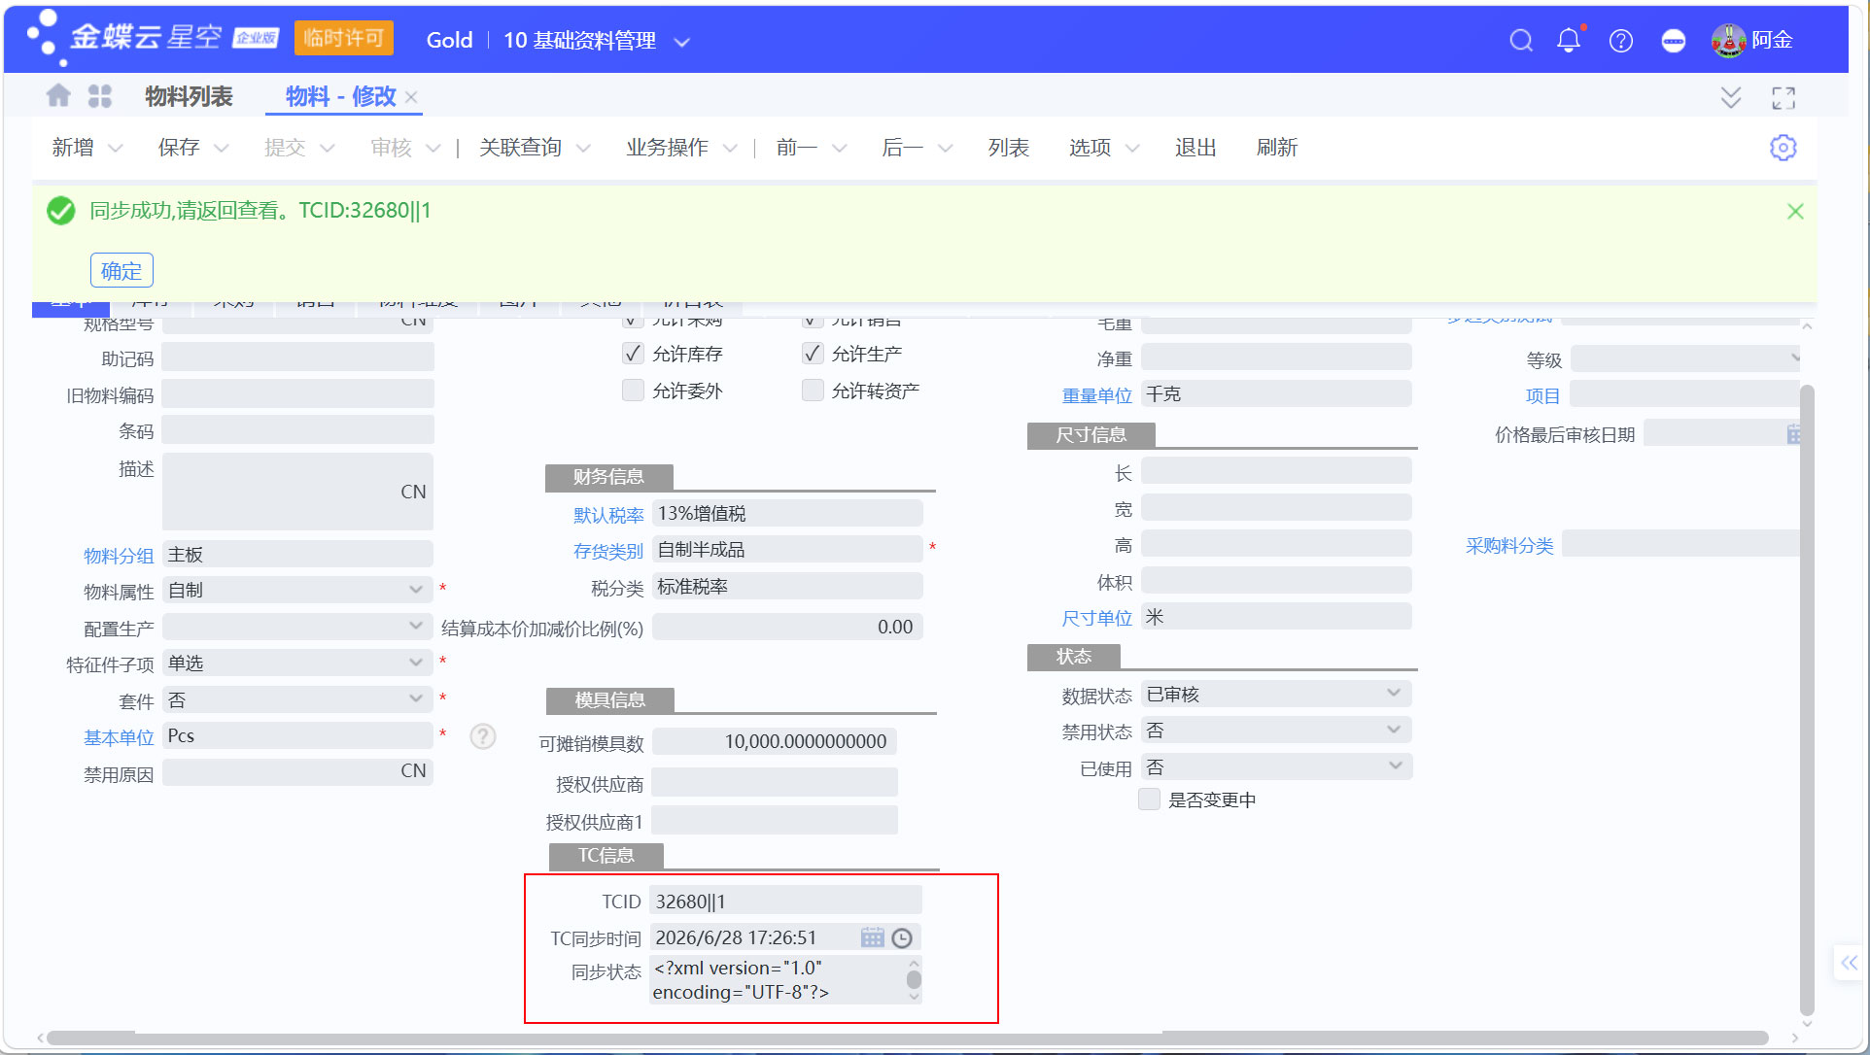Open the search icon in header

1521,40
